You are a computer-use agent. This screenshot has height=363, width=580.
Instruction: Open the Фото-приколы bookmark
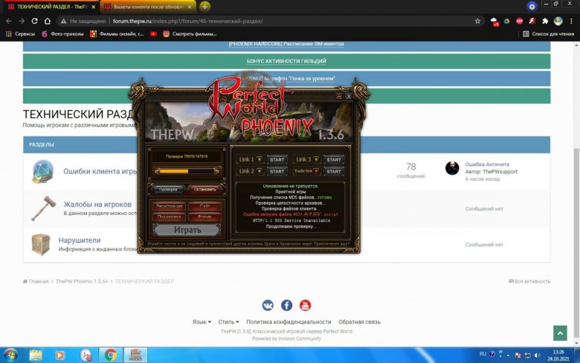pos(63,34)
